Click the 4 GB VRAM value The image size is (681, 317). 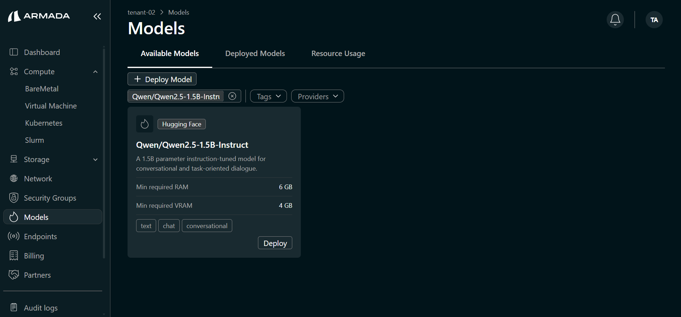(x=285, y=205)
